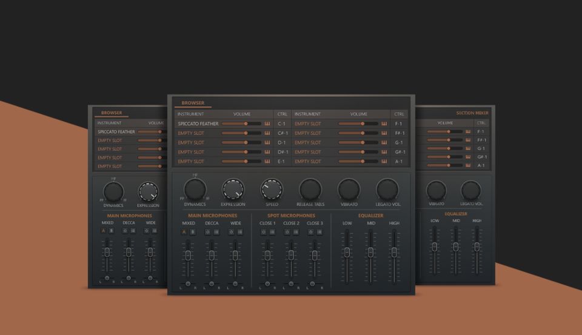Click the Close 2 microphone fader handle
This screenshot has height=335, width=582.
point(291,255)
